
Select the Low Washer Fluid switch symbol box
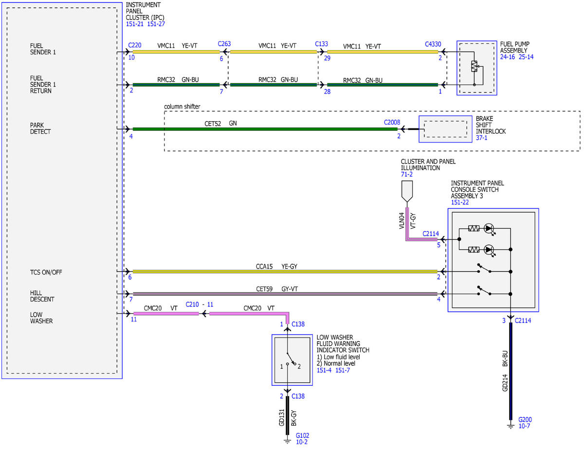point(291,360)
